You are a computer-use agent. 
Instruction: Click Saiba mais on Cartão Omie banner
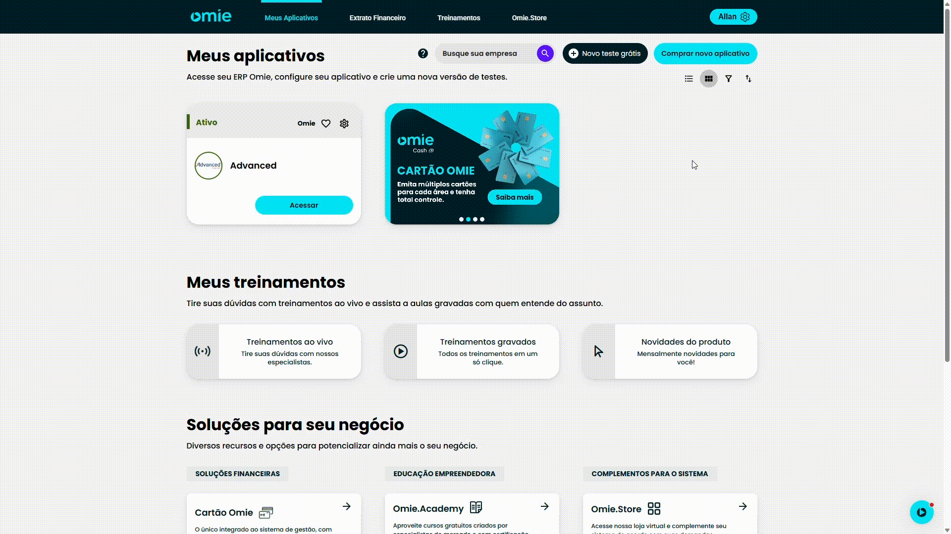tap(515, 197)
